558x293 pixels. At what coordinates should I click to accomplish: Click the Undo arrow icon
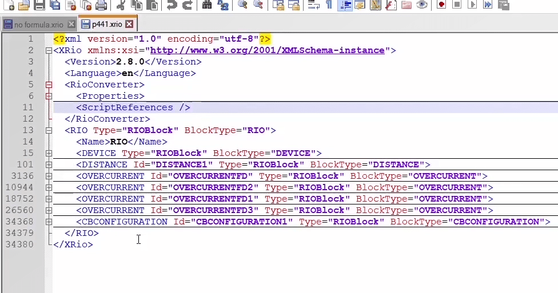(172, 5)
